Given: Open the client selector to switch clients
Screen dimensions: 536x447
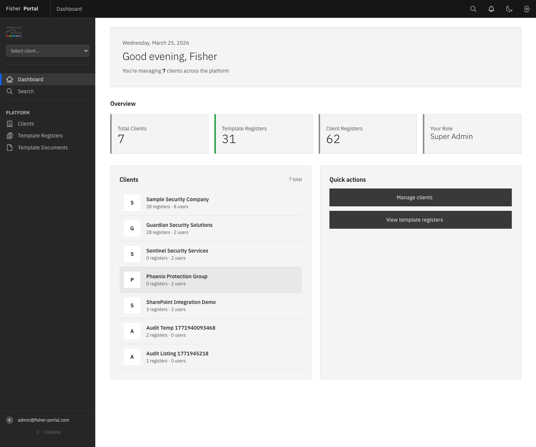Looking at the screenshot, I should coord(47,51).
